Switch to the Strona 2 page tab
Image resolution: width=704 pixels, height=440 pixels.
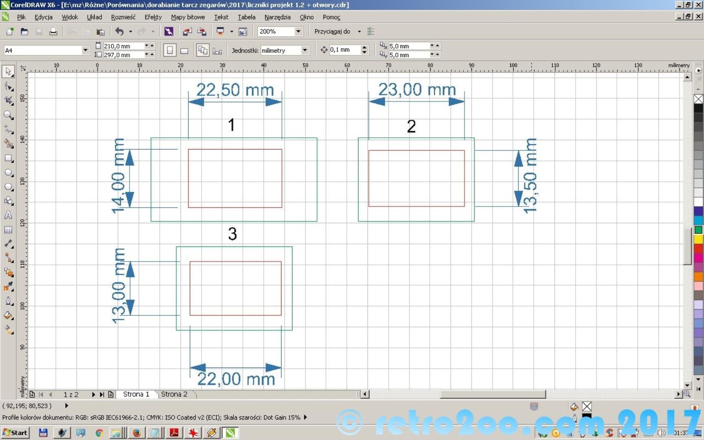click(174, 394)
